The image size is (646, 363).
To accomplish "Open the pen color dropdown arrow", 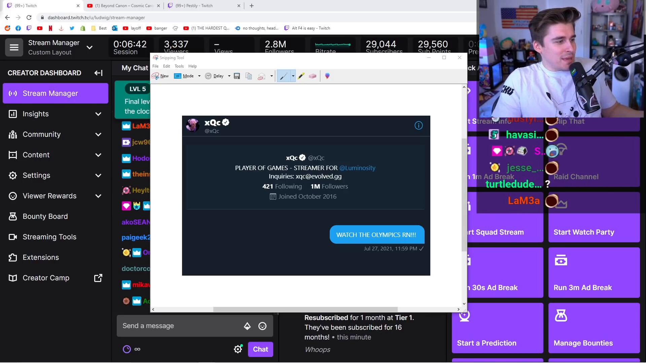I will point(293,76).
